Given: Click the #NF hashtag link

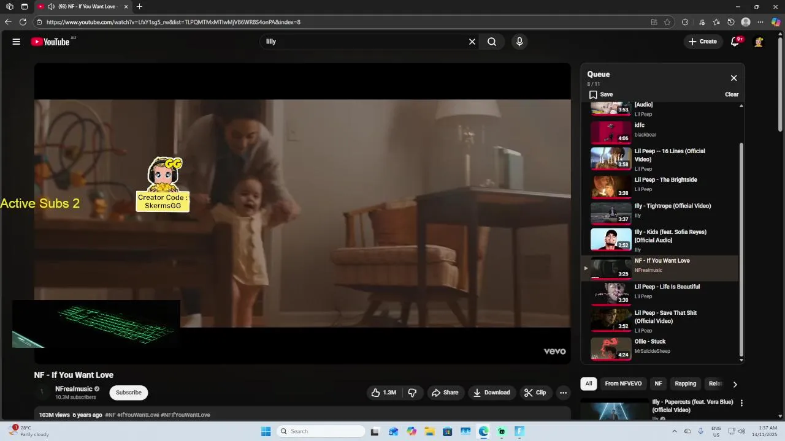Looking at the screenshot, I should coord(110,415).
